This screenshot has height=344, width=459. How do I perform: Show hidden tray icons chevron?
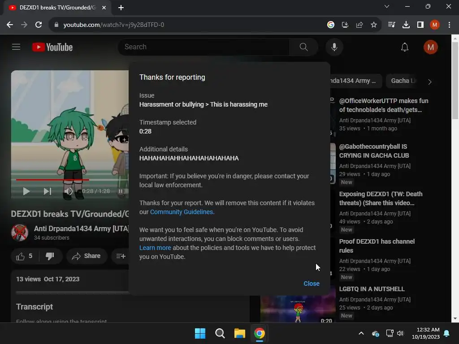point(361,333)
